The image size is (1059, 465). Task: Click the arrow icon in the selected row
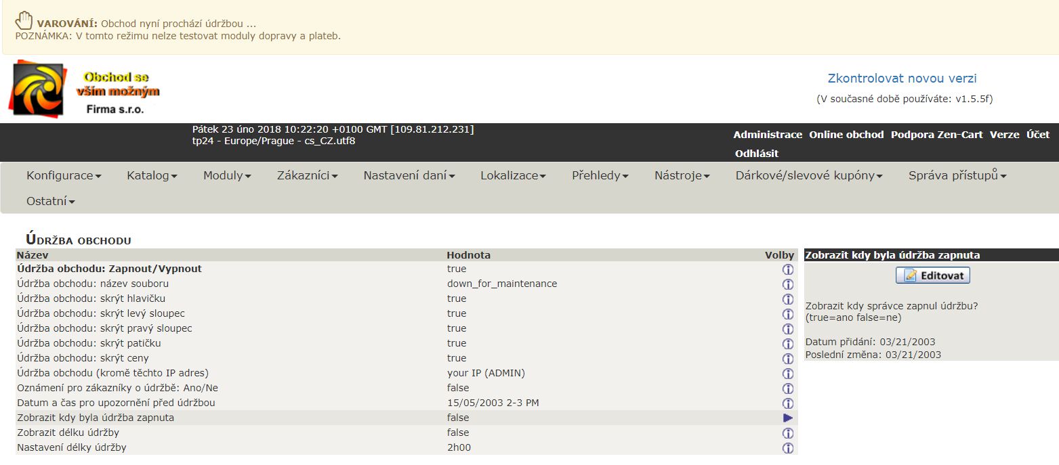coord(787,418)
